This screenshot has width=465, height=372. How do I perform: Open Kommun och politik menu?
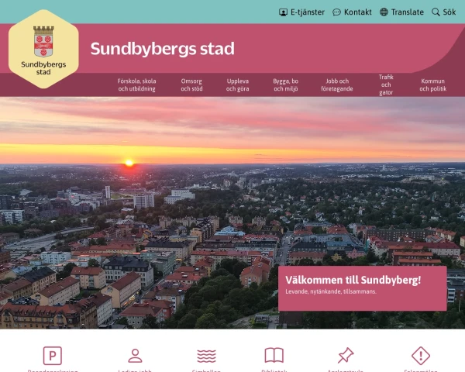pos(432,84)
